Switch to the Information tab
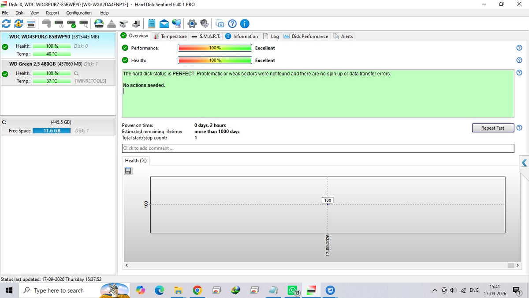This screenshot has width=529, height=298. click(x=241, y=36)
